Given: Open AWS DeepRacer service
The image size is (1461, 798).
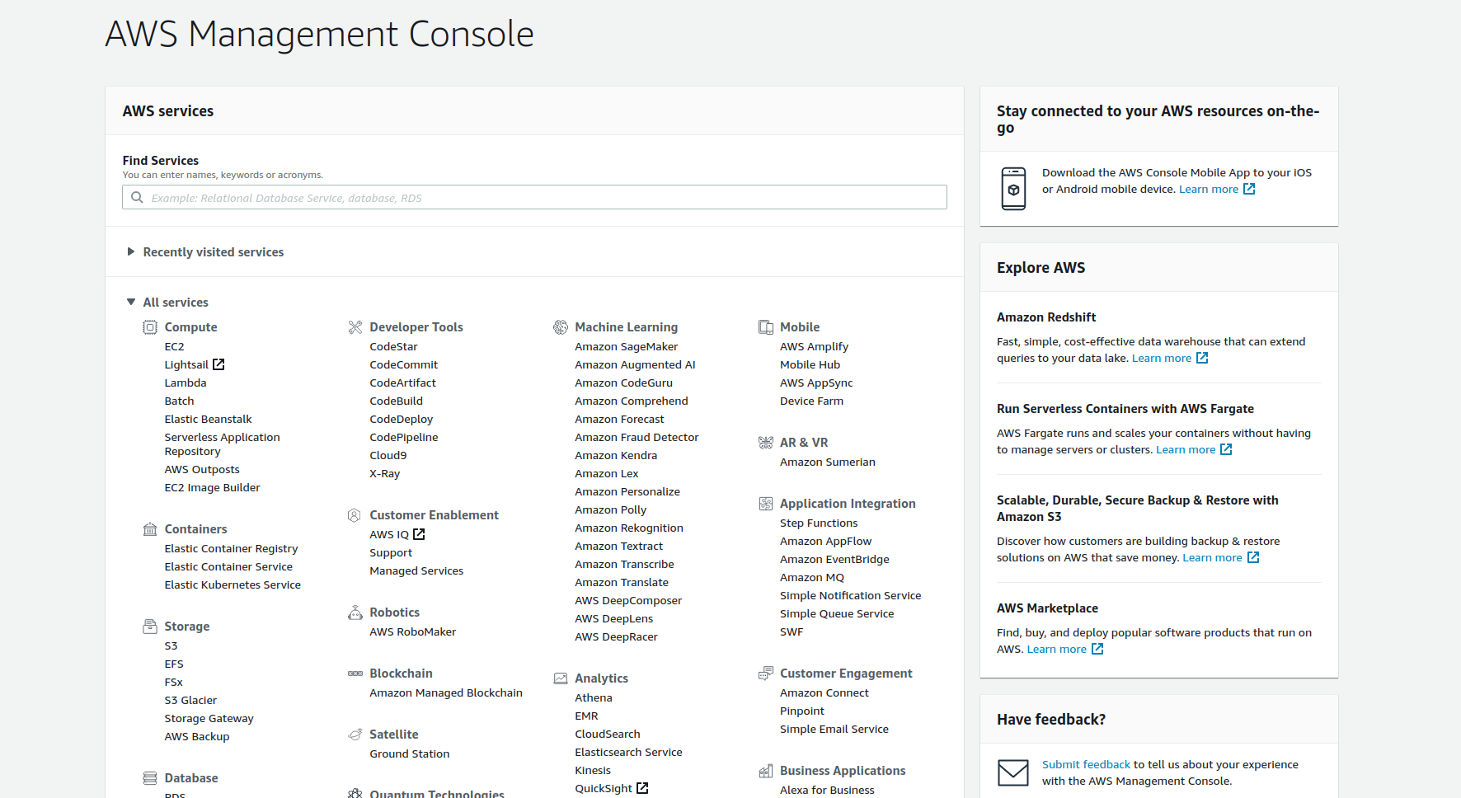Looking at the screenshot, I should [616, 637].
